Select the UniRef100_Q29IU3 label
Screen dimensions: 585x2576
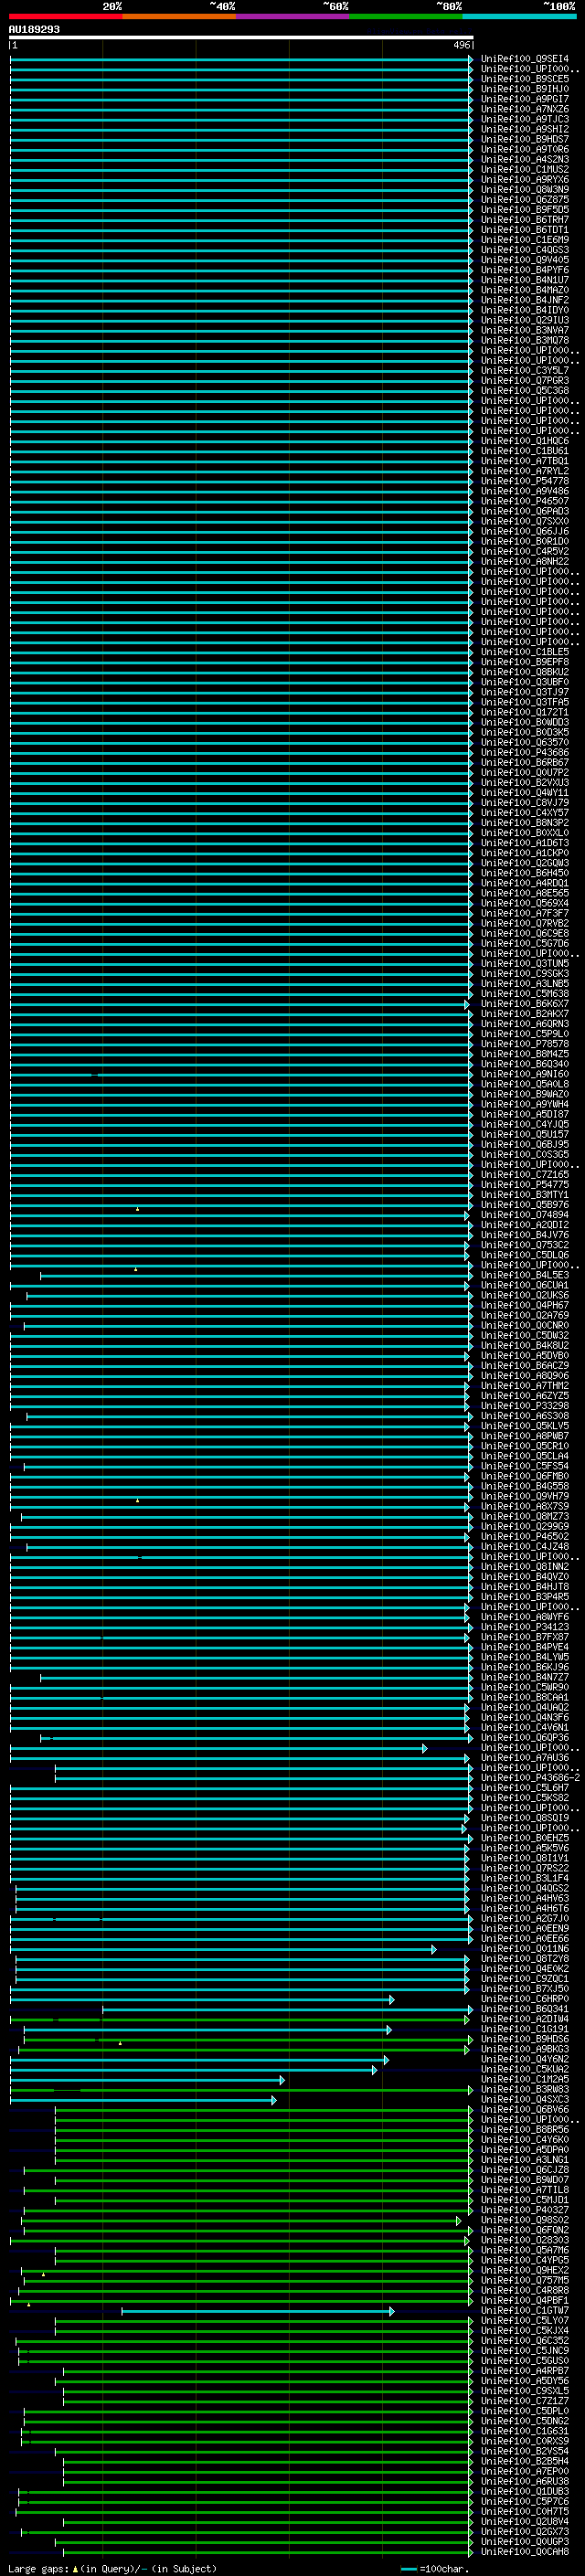(524, 320)
